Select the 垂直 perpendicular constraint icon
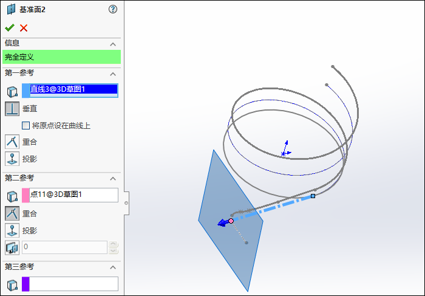 click(12, 109)
